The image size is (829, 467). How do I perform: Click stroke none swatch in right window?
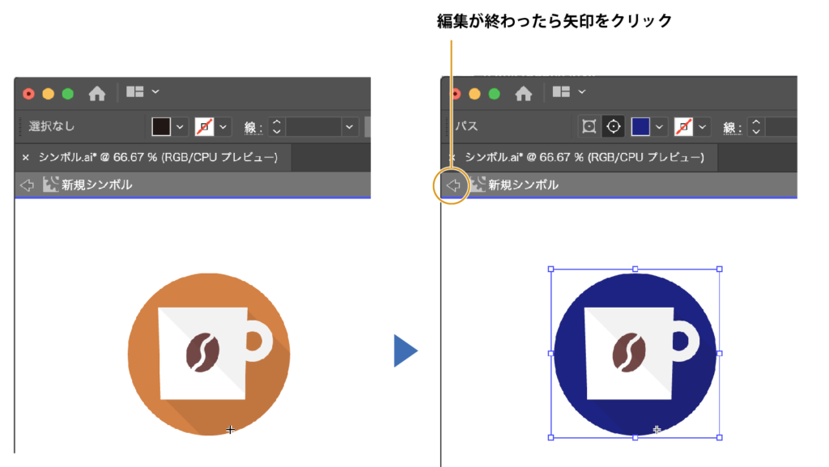pos(683,127)
